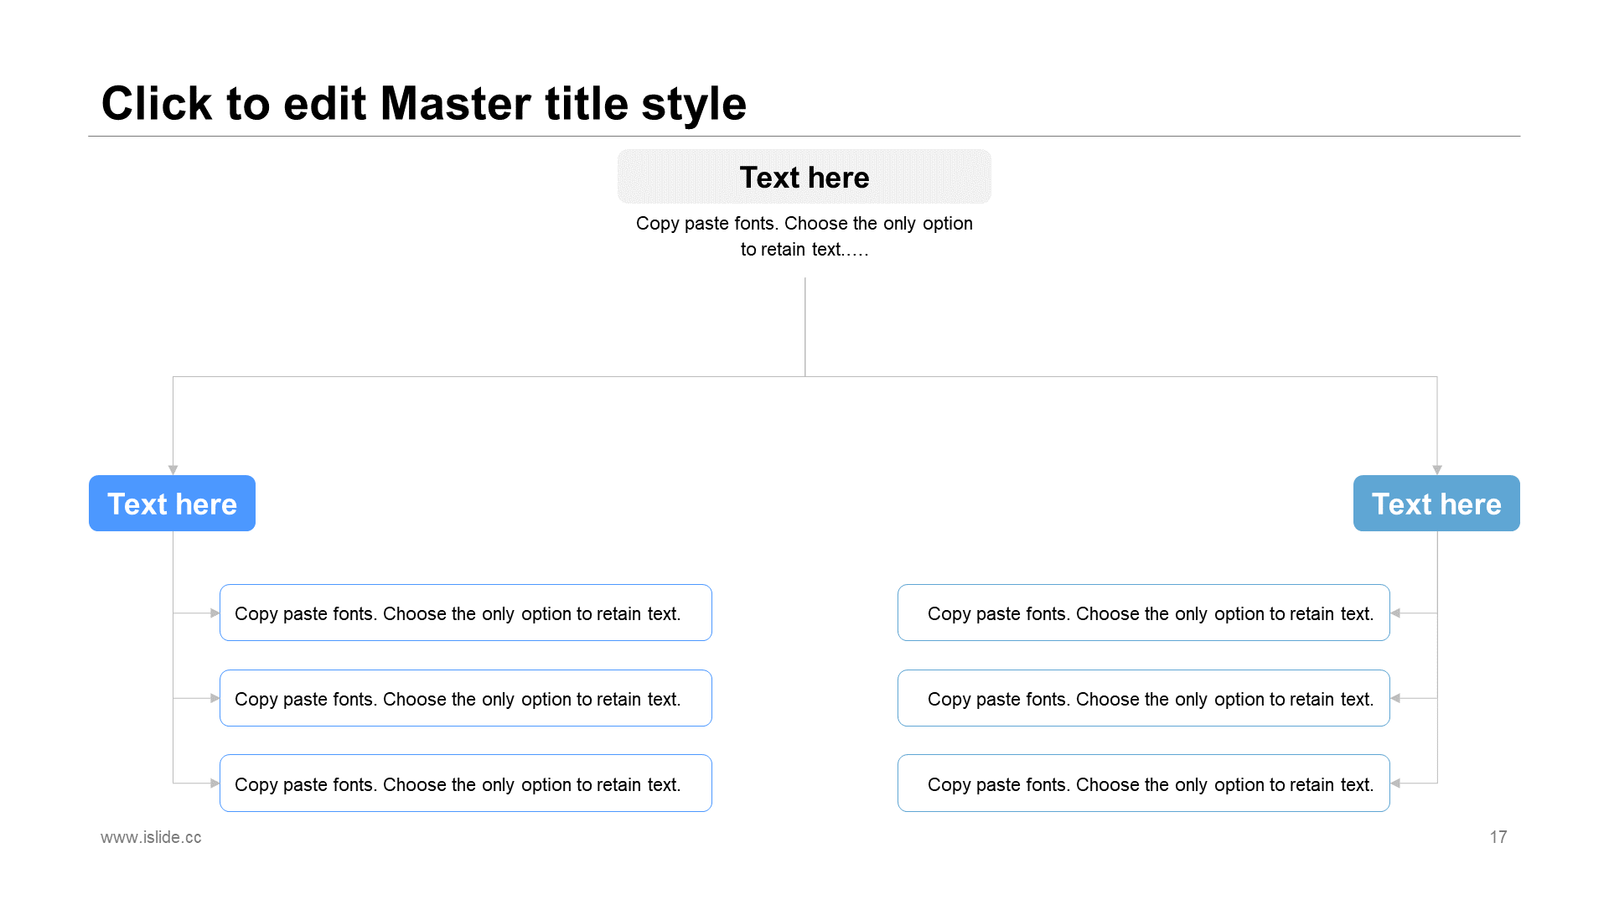Click the arrowhead entering the bottom-right text box
Viewport: 1609px width, 905px height.
point(1395,783)
